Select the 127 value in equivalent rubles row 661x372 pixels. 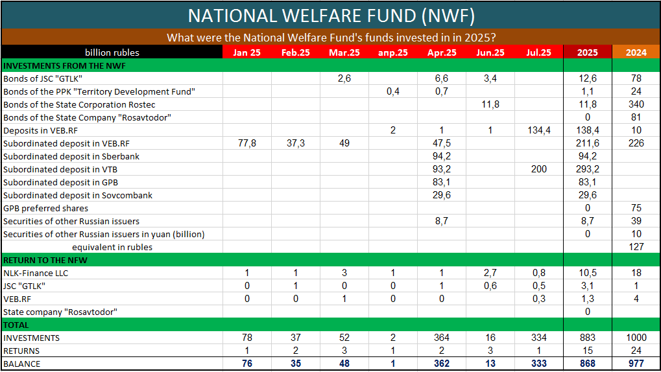(x=636, y=248)
